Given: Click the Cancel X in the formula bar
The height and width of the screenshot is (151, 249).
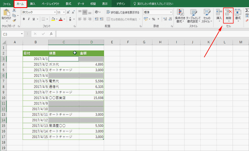Looking at the screenshot, I should coord(35,34).
